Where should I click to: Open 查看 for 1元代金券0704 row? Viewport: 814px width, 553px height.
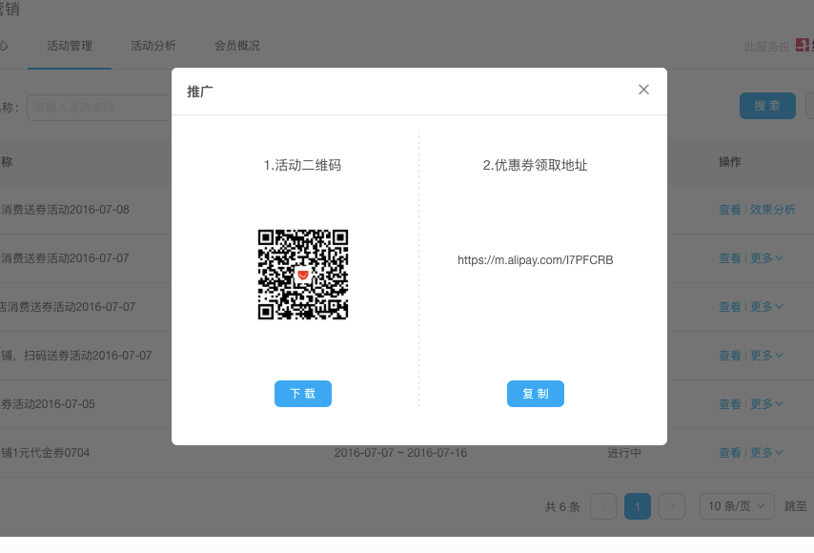pos(729,453)
